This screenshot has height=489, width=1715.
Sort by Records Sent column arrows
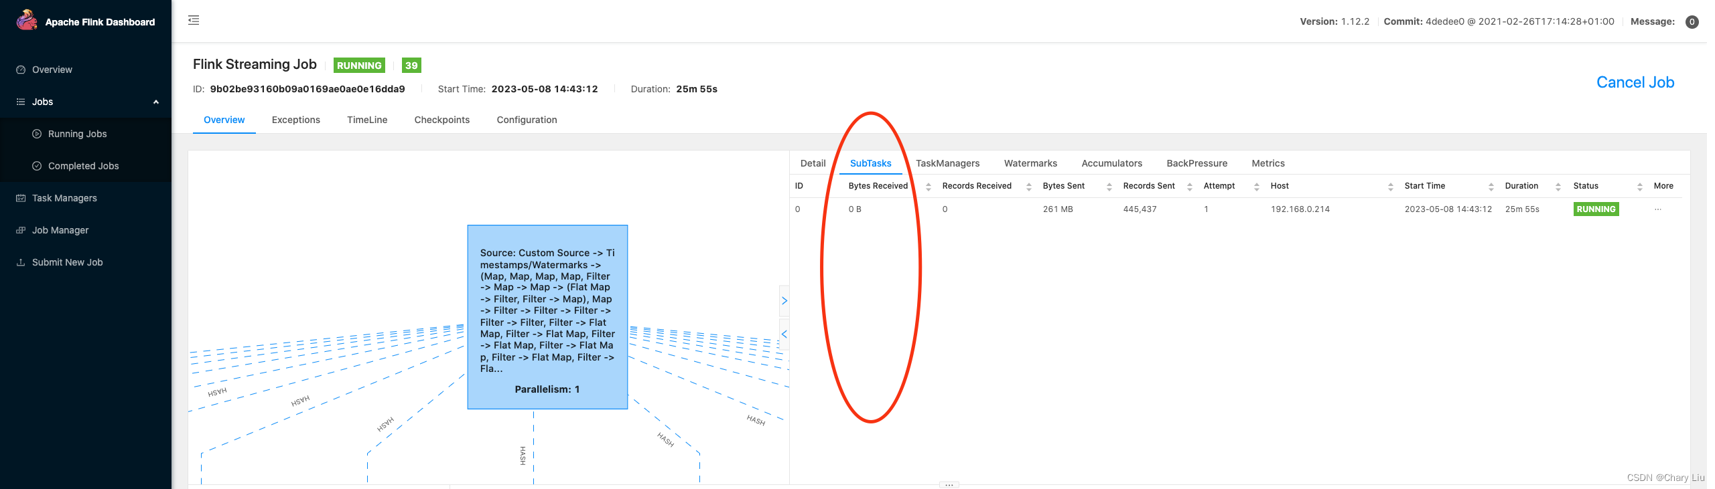point(1190,187)
